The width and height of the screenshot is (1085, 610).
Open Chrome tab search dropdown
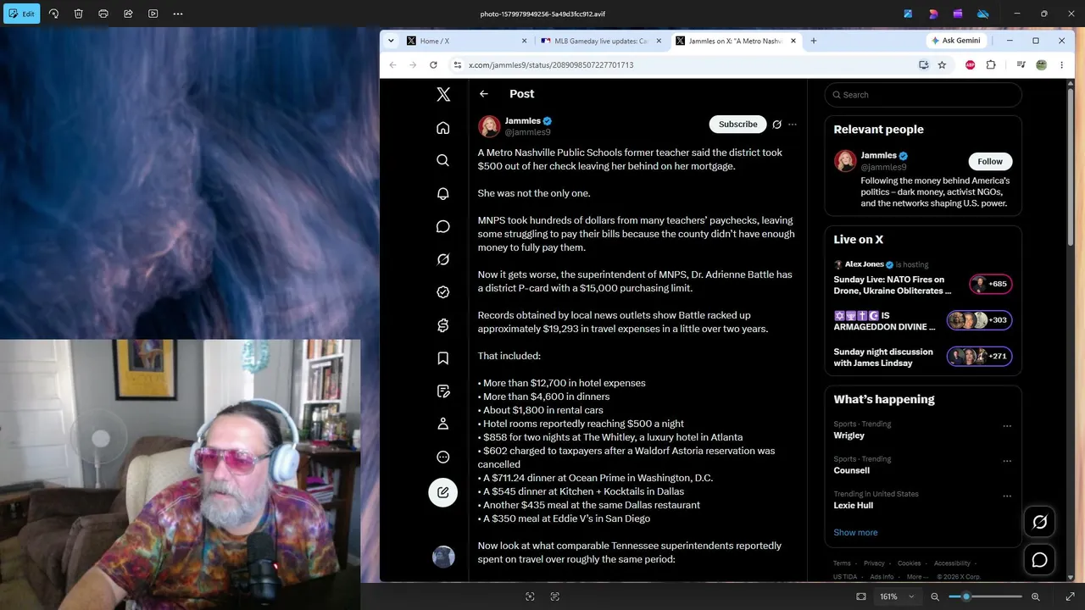tap(391, 41)
